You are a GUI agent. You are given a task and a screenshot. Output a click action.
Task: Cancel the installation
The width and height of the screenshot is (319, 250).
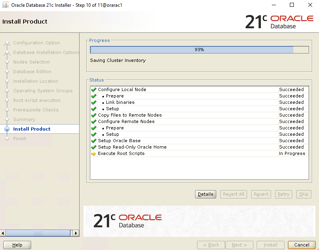(302, 245)
